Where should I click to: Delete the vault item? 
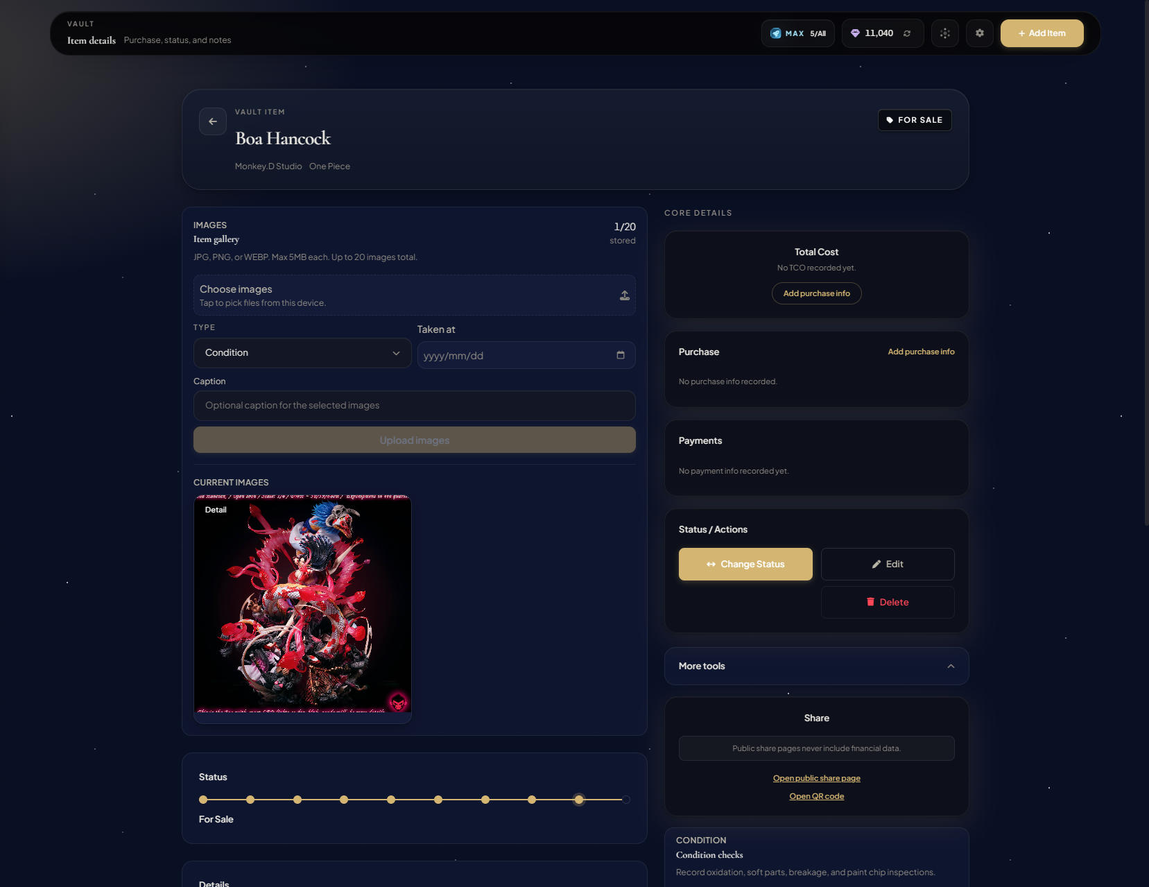[x=888, y=603]
